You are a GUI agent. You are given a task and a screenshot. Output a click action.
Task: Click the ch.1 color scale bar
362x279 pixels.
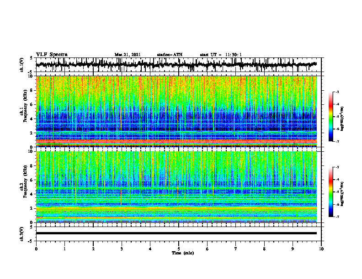click(x=330, y=117)
